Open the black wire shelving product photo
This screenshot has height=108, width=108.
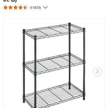[x=54, y=65]
